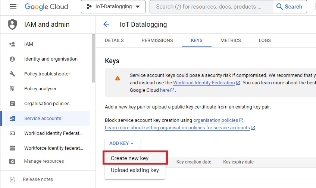316x188 pixels.
Task: Click the 'Key creation date' column header
Action: (x=194, y=162)
